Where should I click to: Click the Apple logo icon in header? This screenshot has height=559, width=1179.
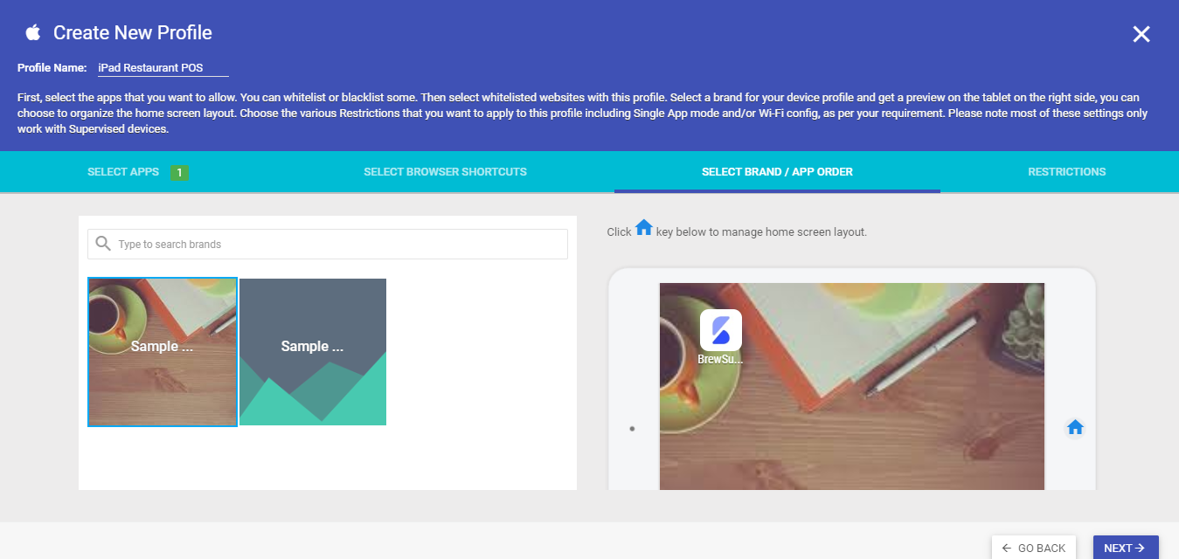[33, 33]
